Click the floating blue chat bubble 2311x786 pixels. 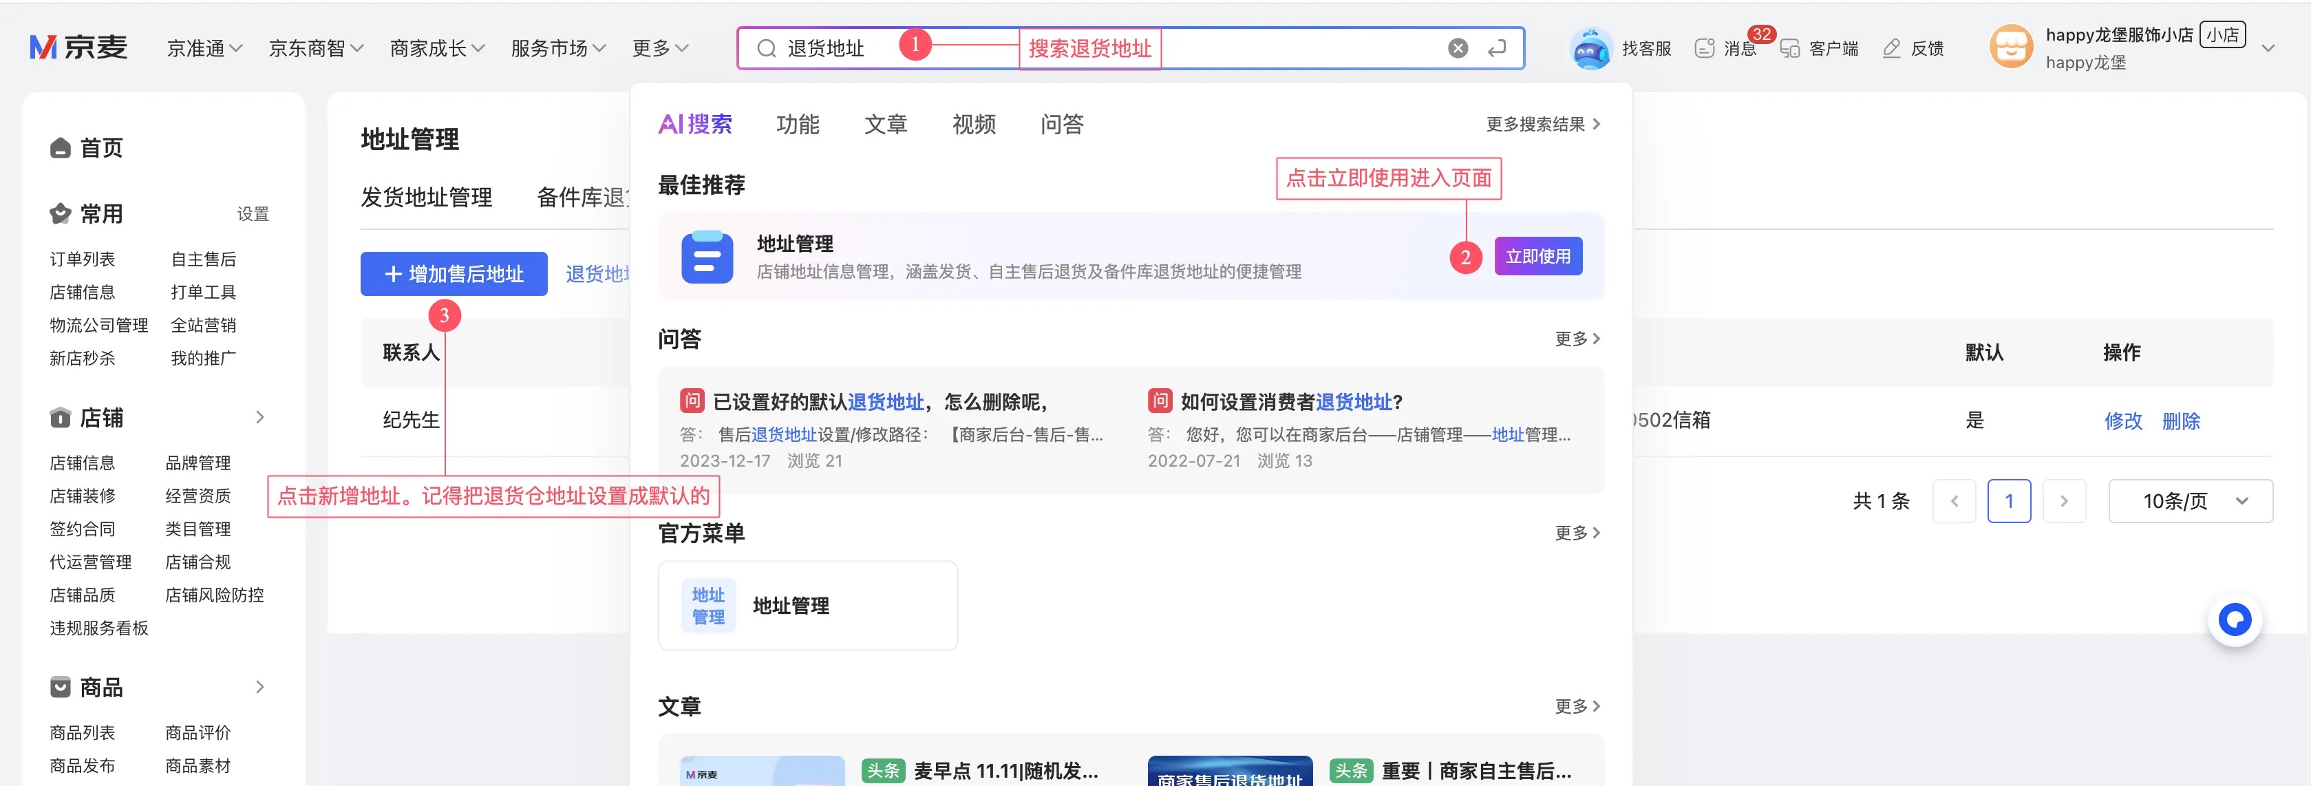tap(2234, 619)
